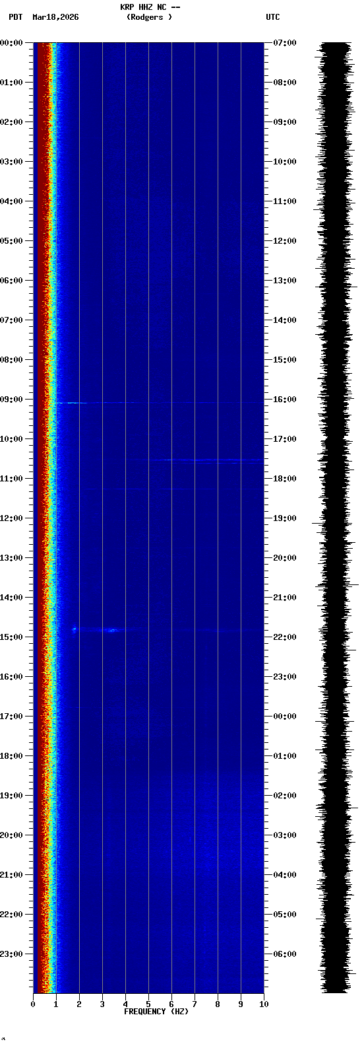
Task: Click the 10:00 UTC time label
Action: pyautogui.click(x=284, y=162)
